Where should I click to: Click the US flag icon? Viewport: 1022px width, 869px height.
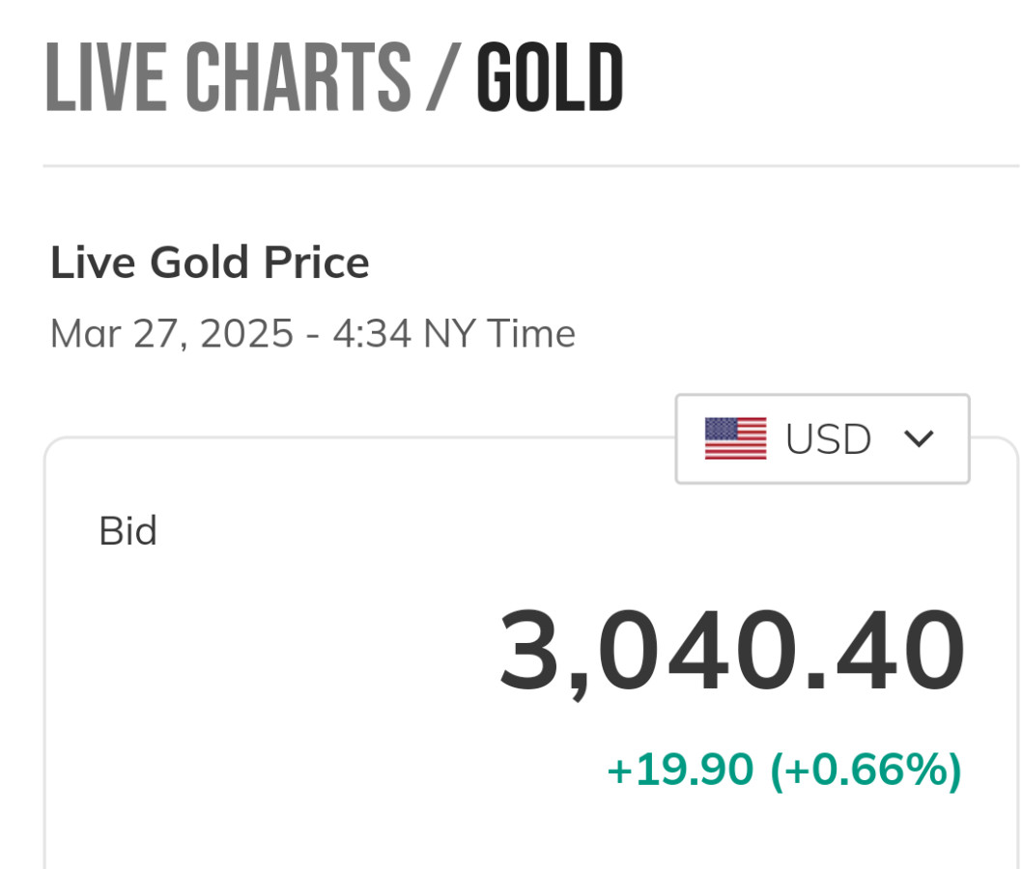coord(735,438)
